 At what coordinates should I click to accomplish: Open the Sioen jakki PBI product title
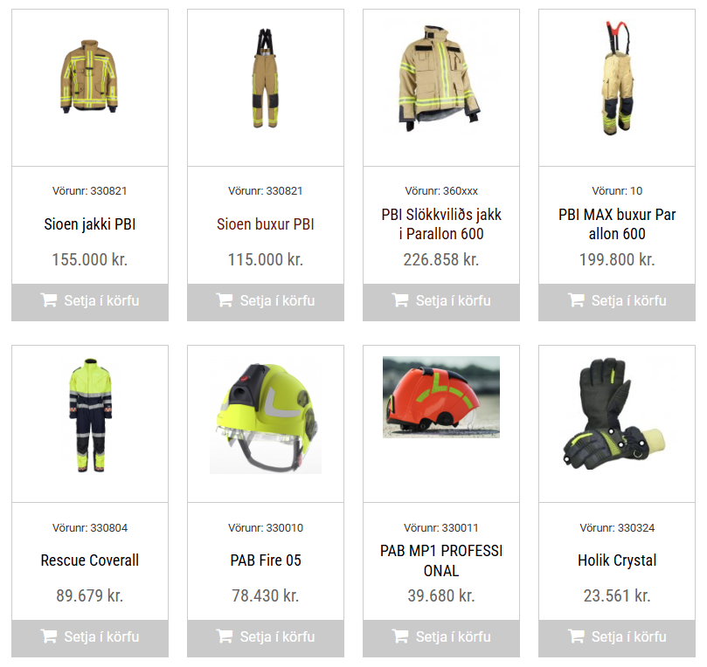(x=90, y=224)
